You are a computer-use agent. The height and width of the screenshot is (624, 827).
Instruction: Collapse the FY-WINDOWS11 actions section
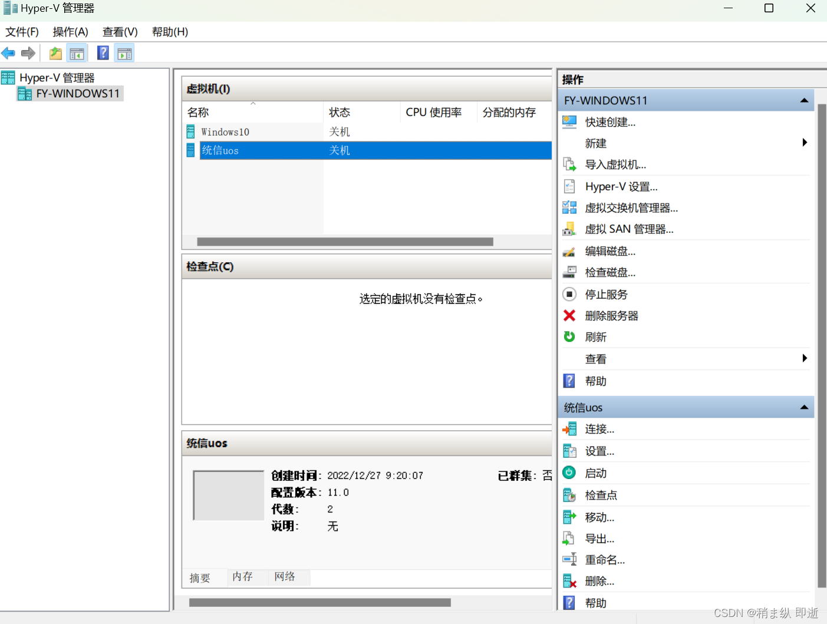[x=804, y=100]
